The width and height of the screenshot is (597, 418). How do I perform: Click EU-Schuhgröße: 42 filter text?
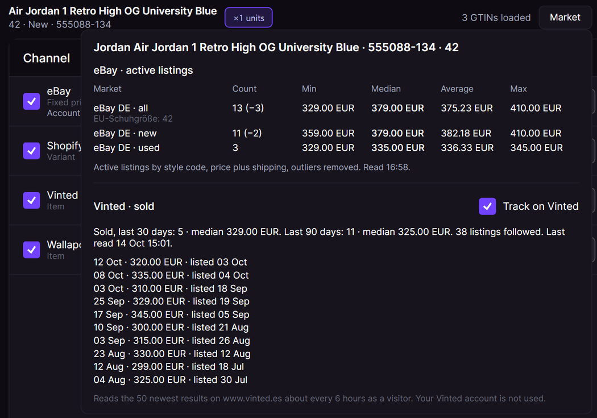[133, 119]
